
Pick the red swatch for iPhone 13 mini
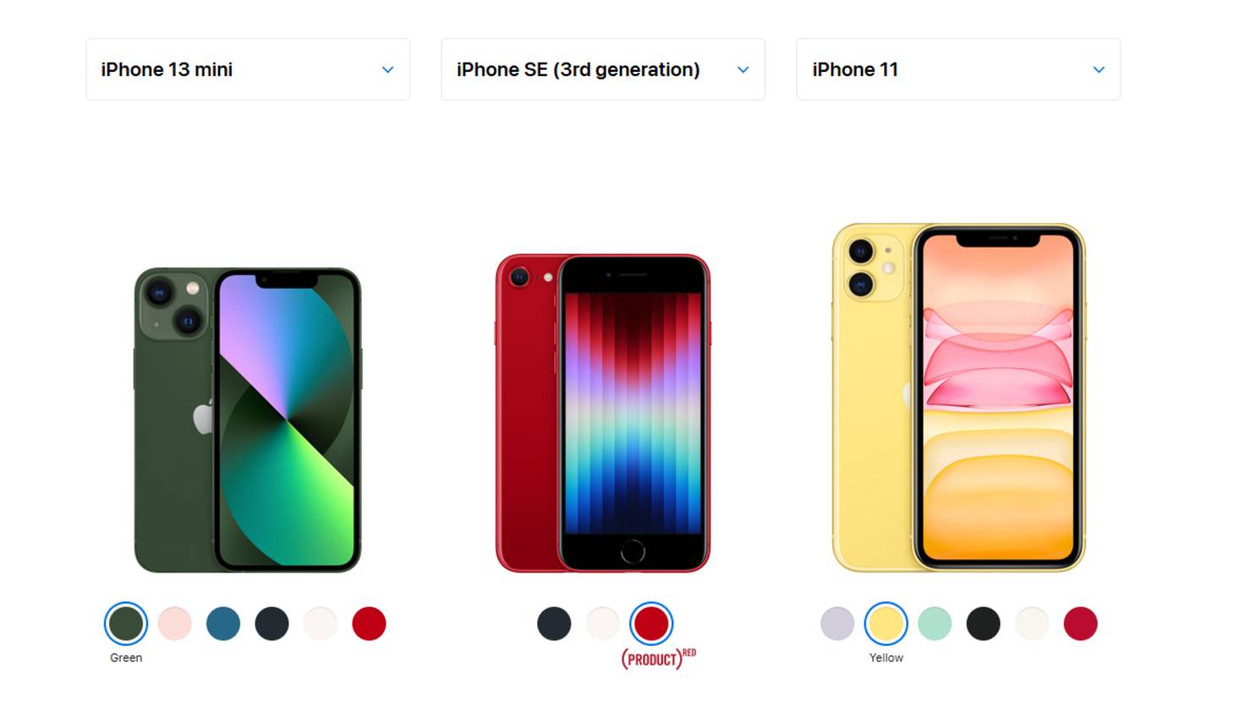[369, 624]
